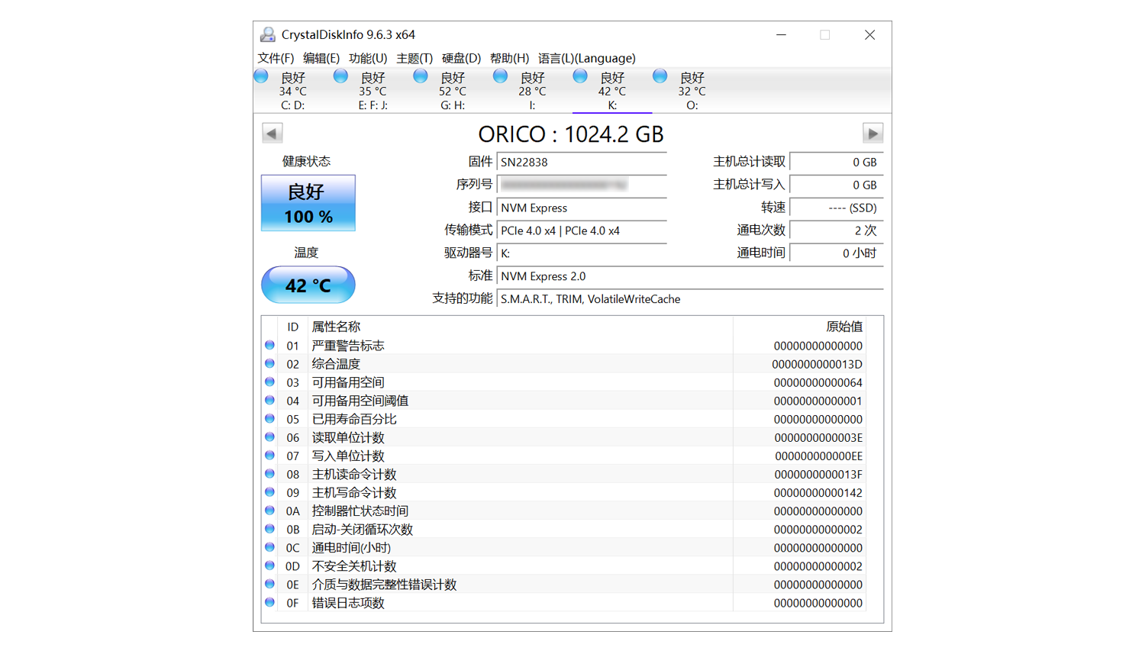Click the ID column header
This screenshot has height=654, width=1145.
(x=292, y=327)
